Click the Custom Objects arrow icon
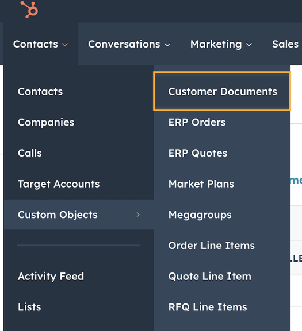 [138, 215]
